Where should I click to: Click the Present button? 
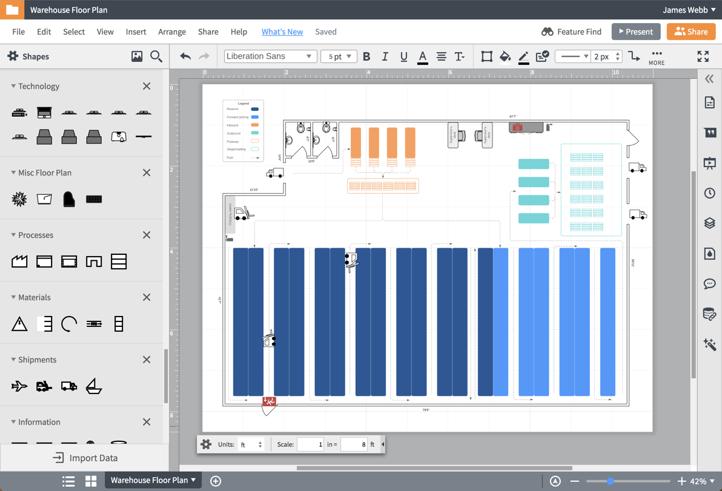(635, 31)
